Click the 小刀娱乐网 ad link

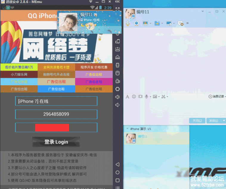[19, 75]
